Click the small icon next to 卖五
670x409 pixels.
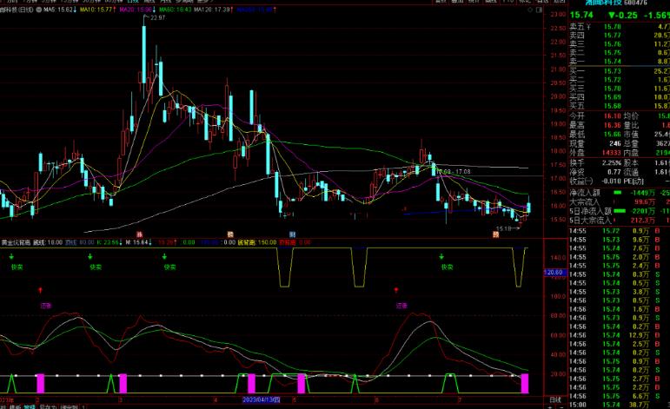(x=588, y=26)
